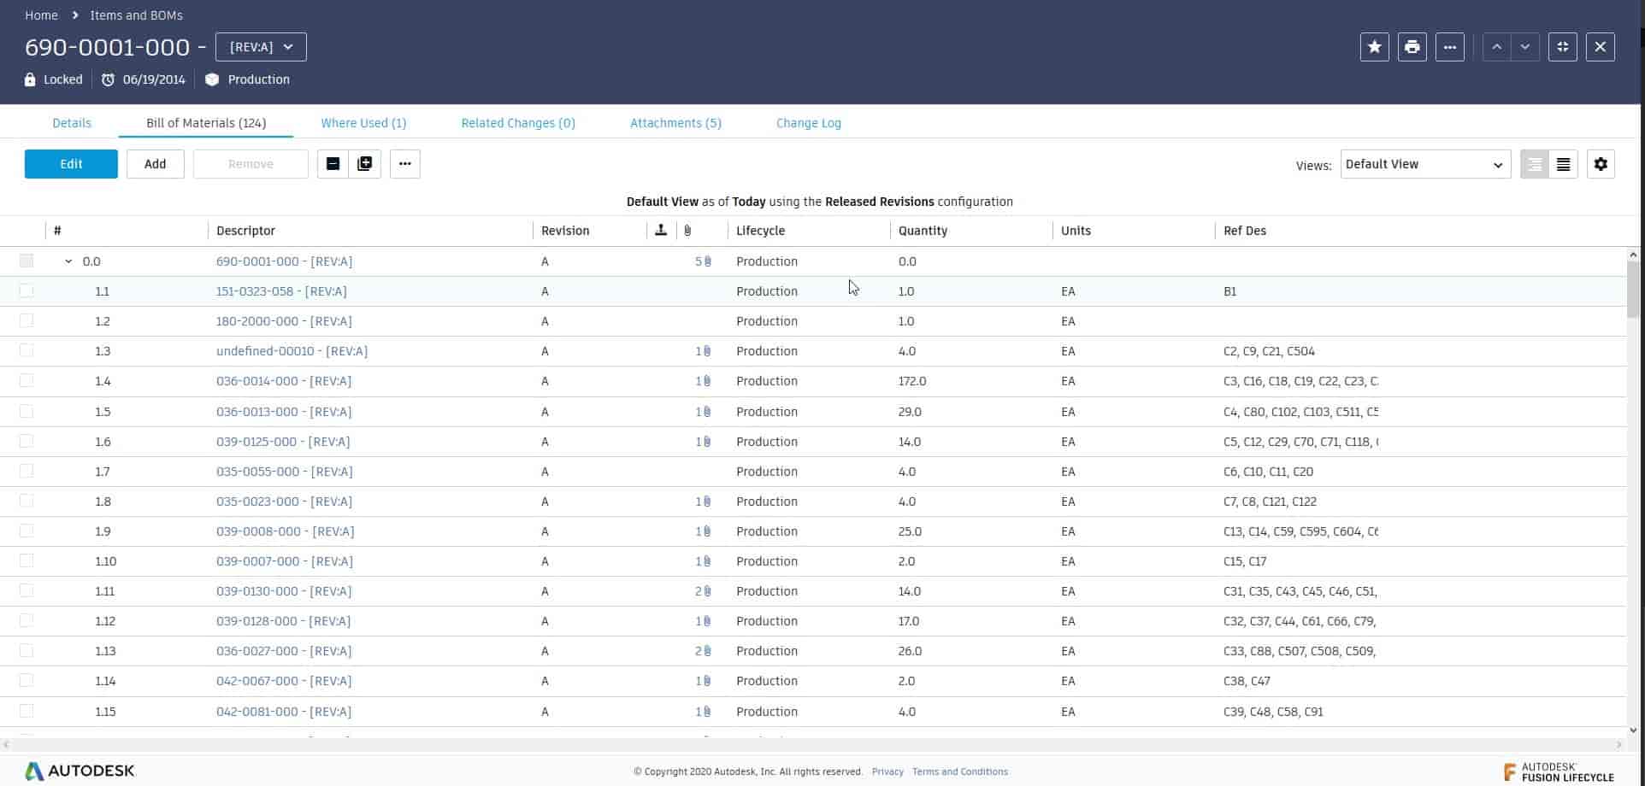Go to the previous item with the up arrow

point(1496,47)
